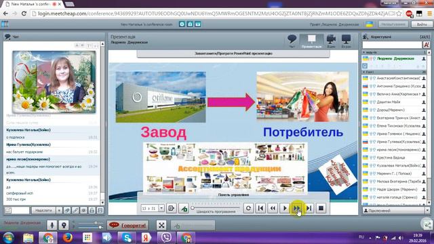The image size is (434, 244).
Task: Collapse the guests group in users list
Action: (x=364, y=72)
